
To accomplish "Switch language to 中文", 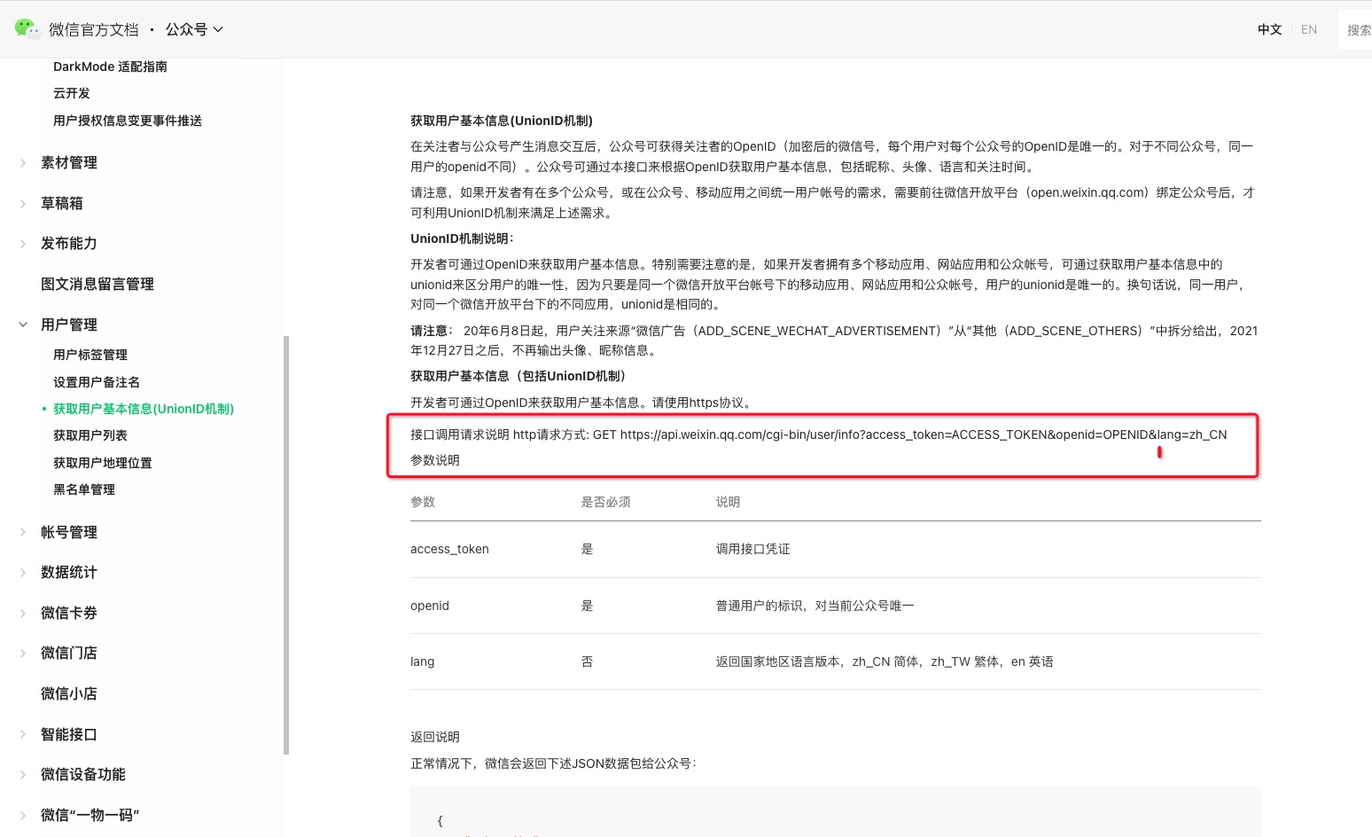I will (1269, 29).
